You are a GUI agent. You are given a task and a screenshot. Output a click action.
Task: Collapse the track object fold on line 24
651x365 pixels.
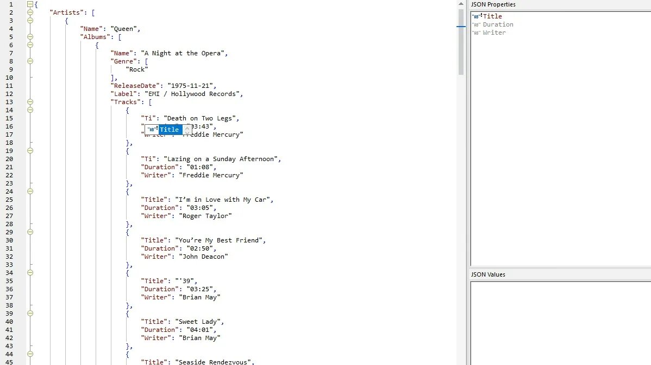click(x=30, y=191)
